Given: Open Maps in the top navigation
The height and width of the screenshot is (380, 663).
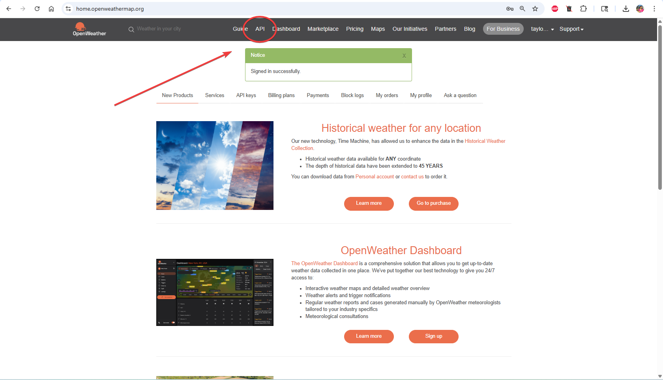Looking at the screenshot, I should [378, 29].
